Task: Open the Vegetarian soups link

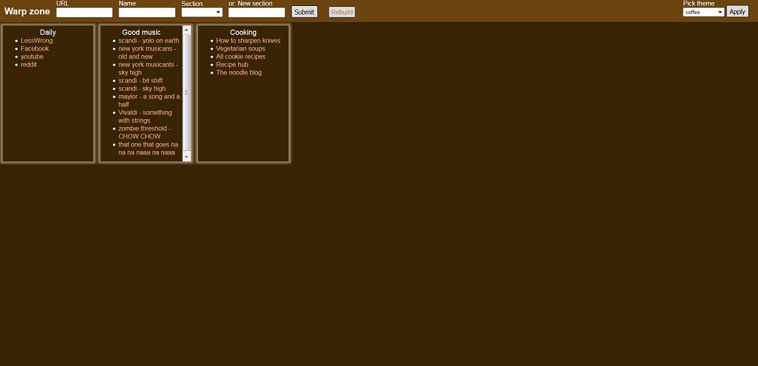Action: [241, 49]
